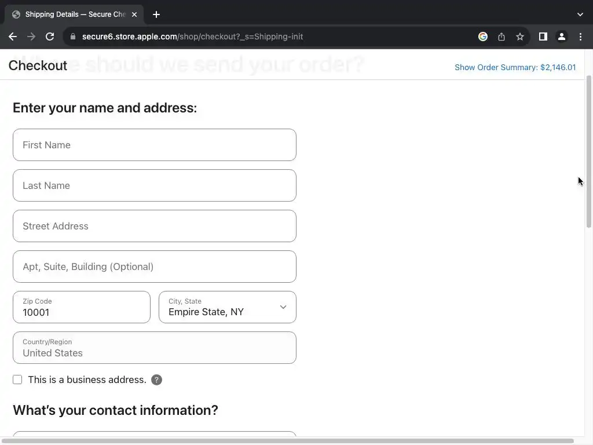Click the business address help icon
Screen dimensions: 593x445
point(156,380)
